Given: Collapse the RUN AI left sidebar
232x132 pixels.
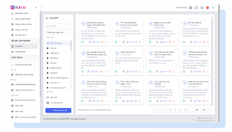Looking at the screenshot, I should [x=36, y=7].
